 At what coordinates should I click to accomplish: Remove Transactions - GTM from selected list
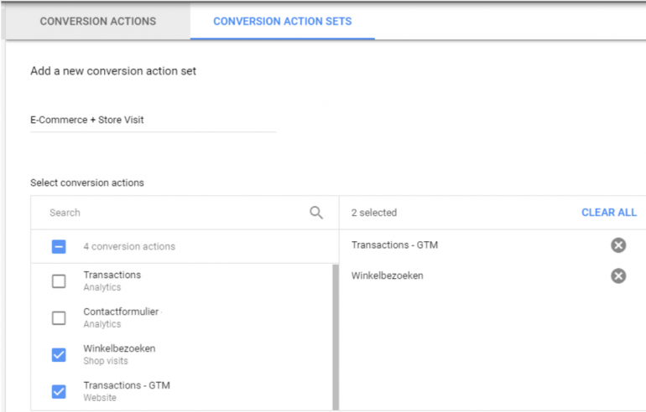(x=618, y=245)
